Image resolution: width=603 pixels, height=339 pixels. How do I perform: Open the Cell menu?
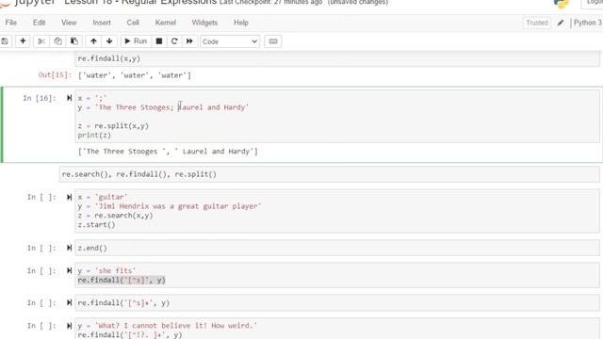pyautogui.click(x=133, y=23)
